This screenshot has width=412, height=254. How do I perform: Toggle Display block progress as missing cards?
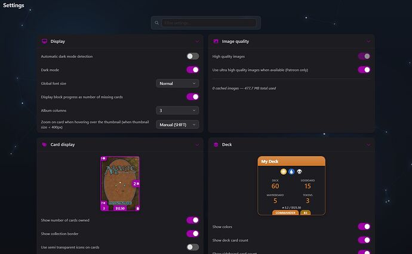tap(193, 97)
